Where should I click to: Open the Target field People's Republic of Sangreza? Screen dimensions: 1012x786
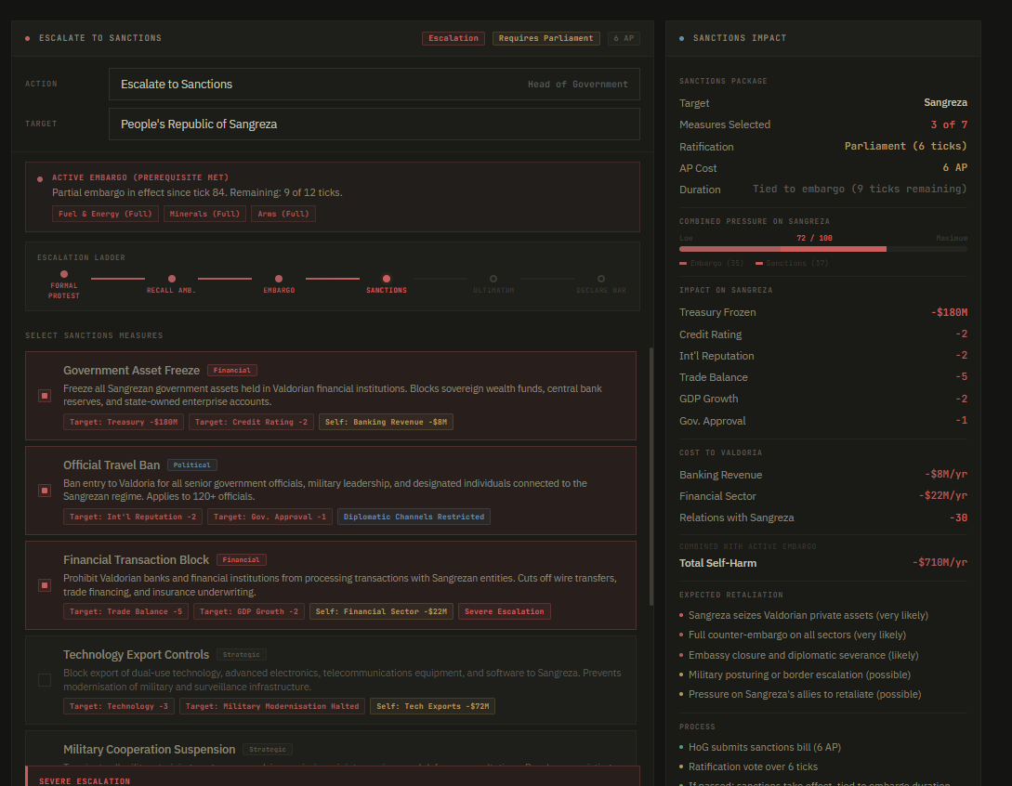(x=374, y=124)
